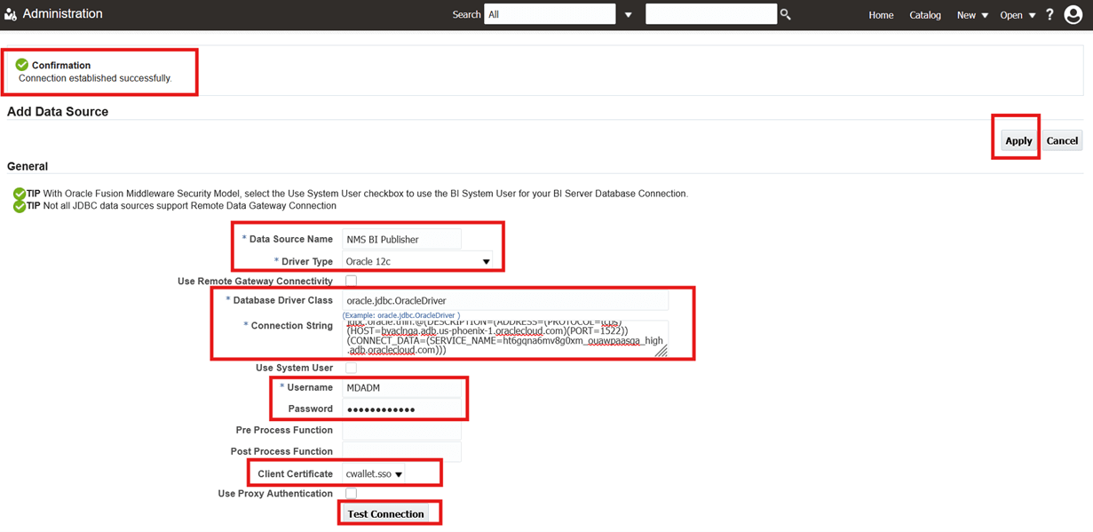Enable the Use System User checkbox
The height and width of the screenshot is (532, 1093).
352,368
